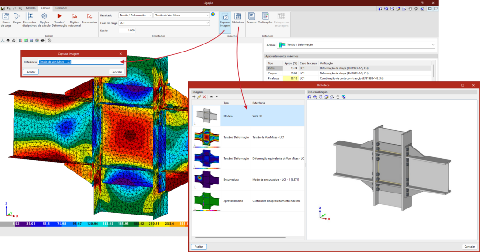Click Cancelar in Biblioteca window
The image size is (480, 252).
pyautogui.click(x=469, y=246)
